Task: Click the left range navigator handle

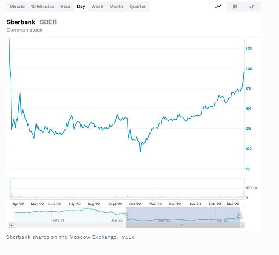Action: pos(126,215)
